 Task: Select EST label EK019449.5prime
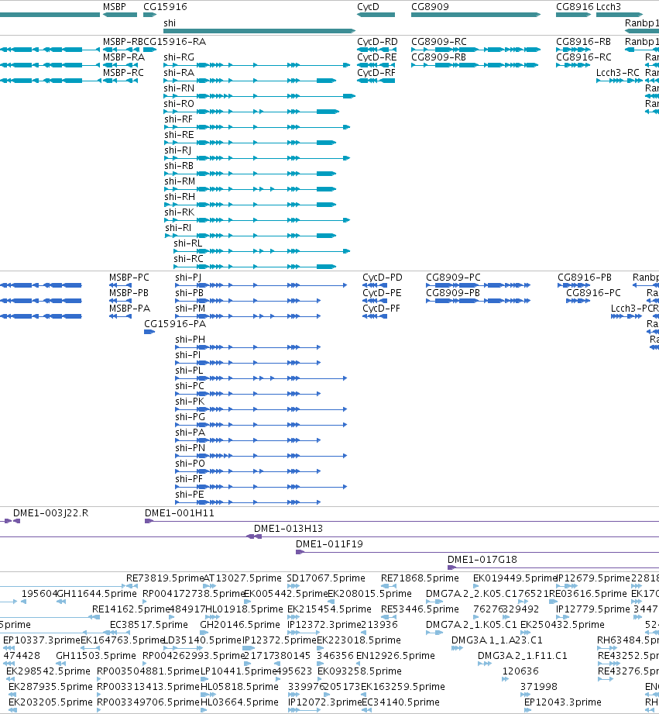pos(515,578)
